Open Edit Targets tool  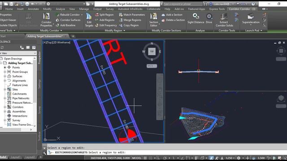(x=89, y=20)
